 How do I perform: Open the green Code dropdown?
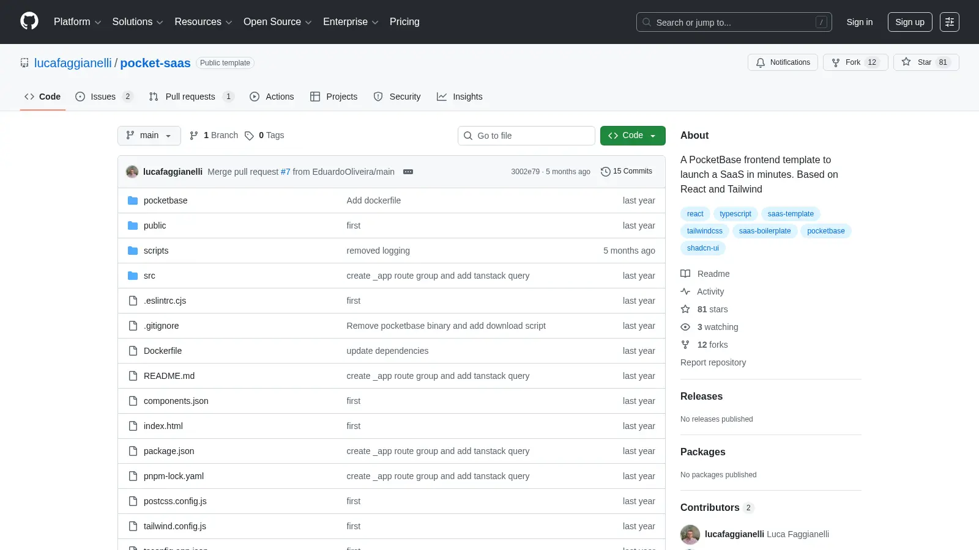633,136
